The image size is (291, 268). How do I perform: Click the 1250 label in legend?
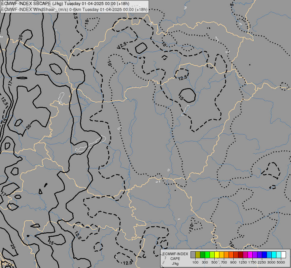tap(243, 262)
